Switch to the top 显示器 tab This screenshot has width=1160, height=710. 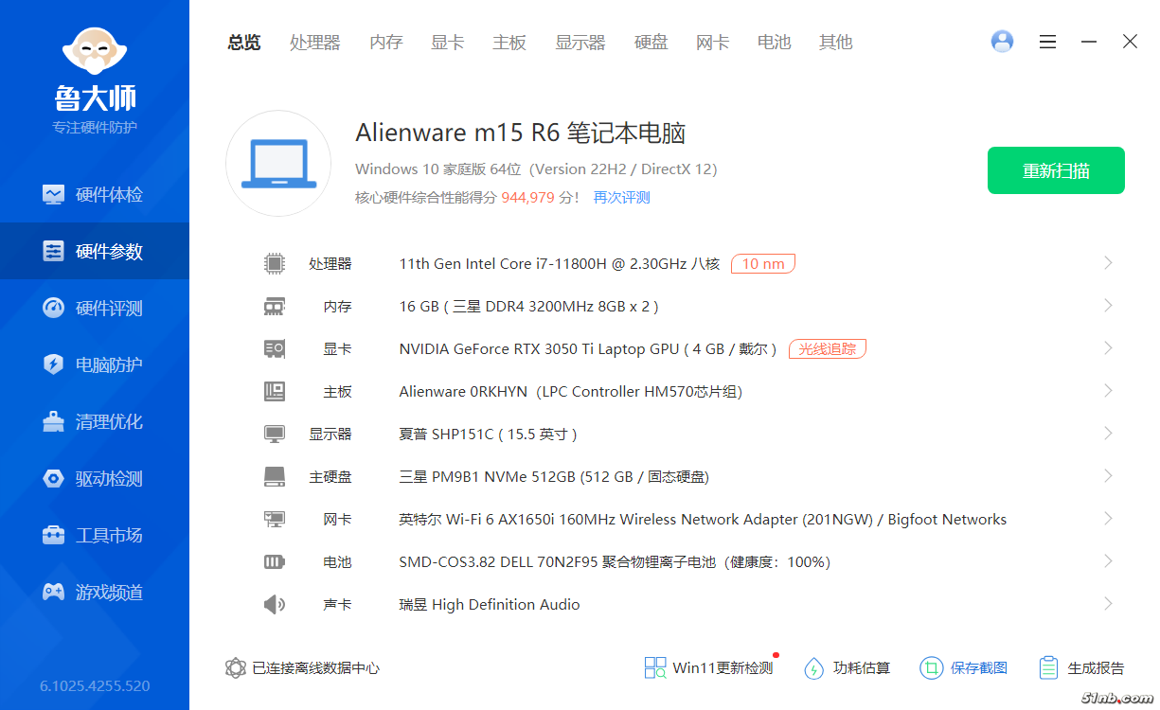click(x=580, y=43)
